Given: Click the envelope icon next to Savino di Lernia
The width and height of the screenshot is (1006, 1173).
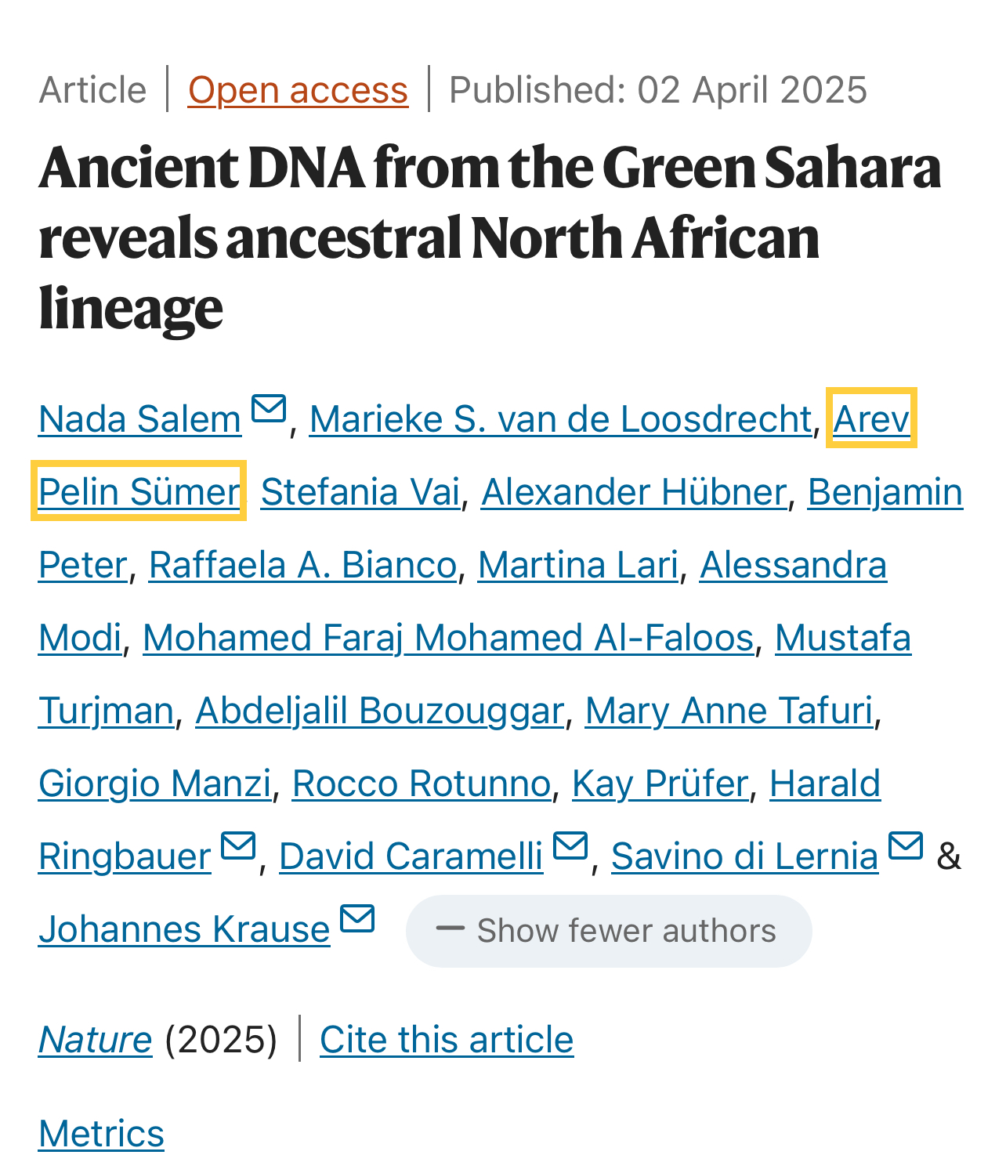Looking at the screenshot, I should [906, 846].
